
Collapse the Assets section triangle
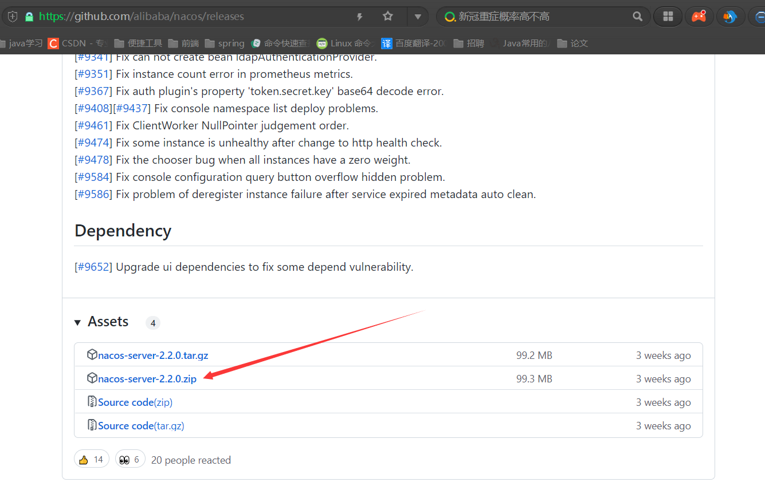(77, 323)
